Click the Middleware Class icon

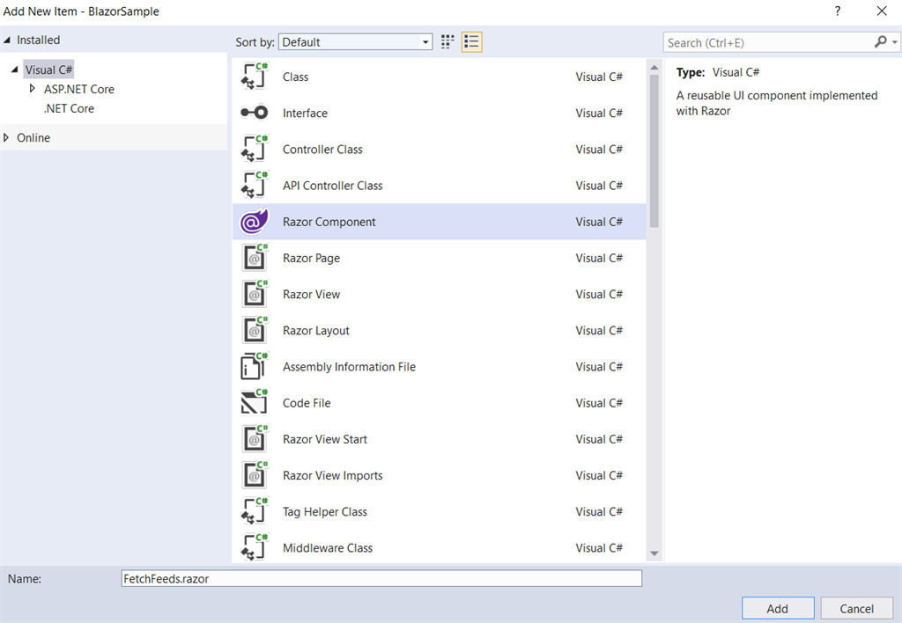pyautogui.click(x=255, y=547)
